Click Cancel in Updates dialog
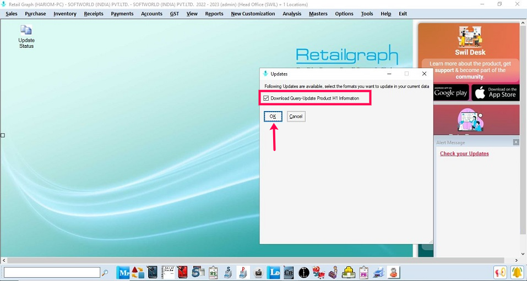 tap(296, 116)
